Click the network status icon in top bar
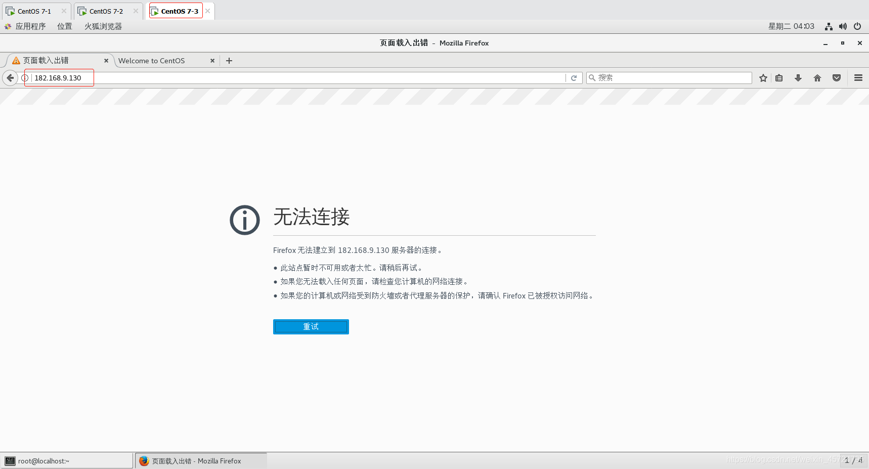Image resolution: width=869 pixels, height=469 pixels. pos(828,26)
